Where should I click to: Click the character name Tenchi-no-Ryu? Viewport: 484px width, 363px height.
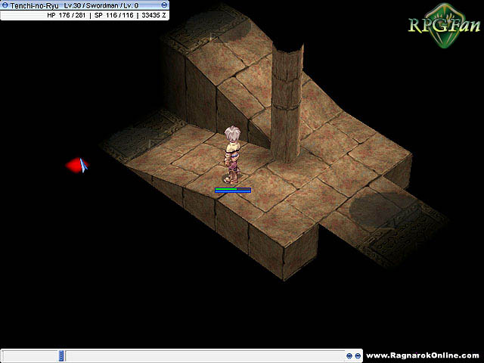coord(34,5)
